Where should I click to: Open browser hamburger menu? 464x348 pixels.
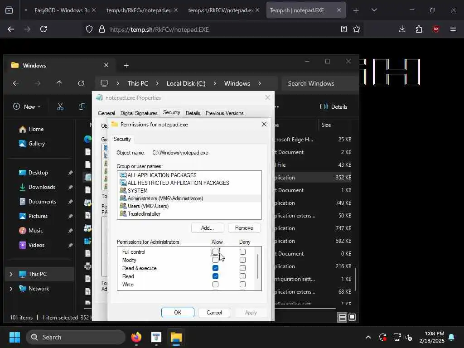(453, 29)
